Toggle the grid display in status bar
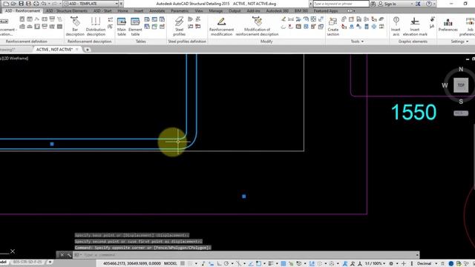This screenshot has width=475, height=267. click(183, 263)
